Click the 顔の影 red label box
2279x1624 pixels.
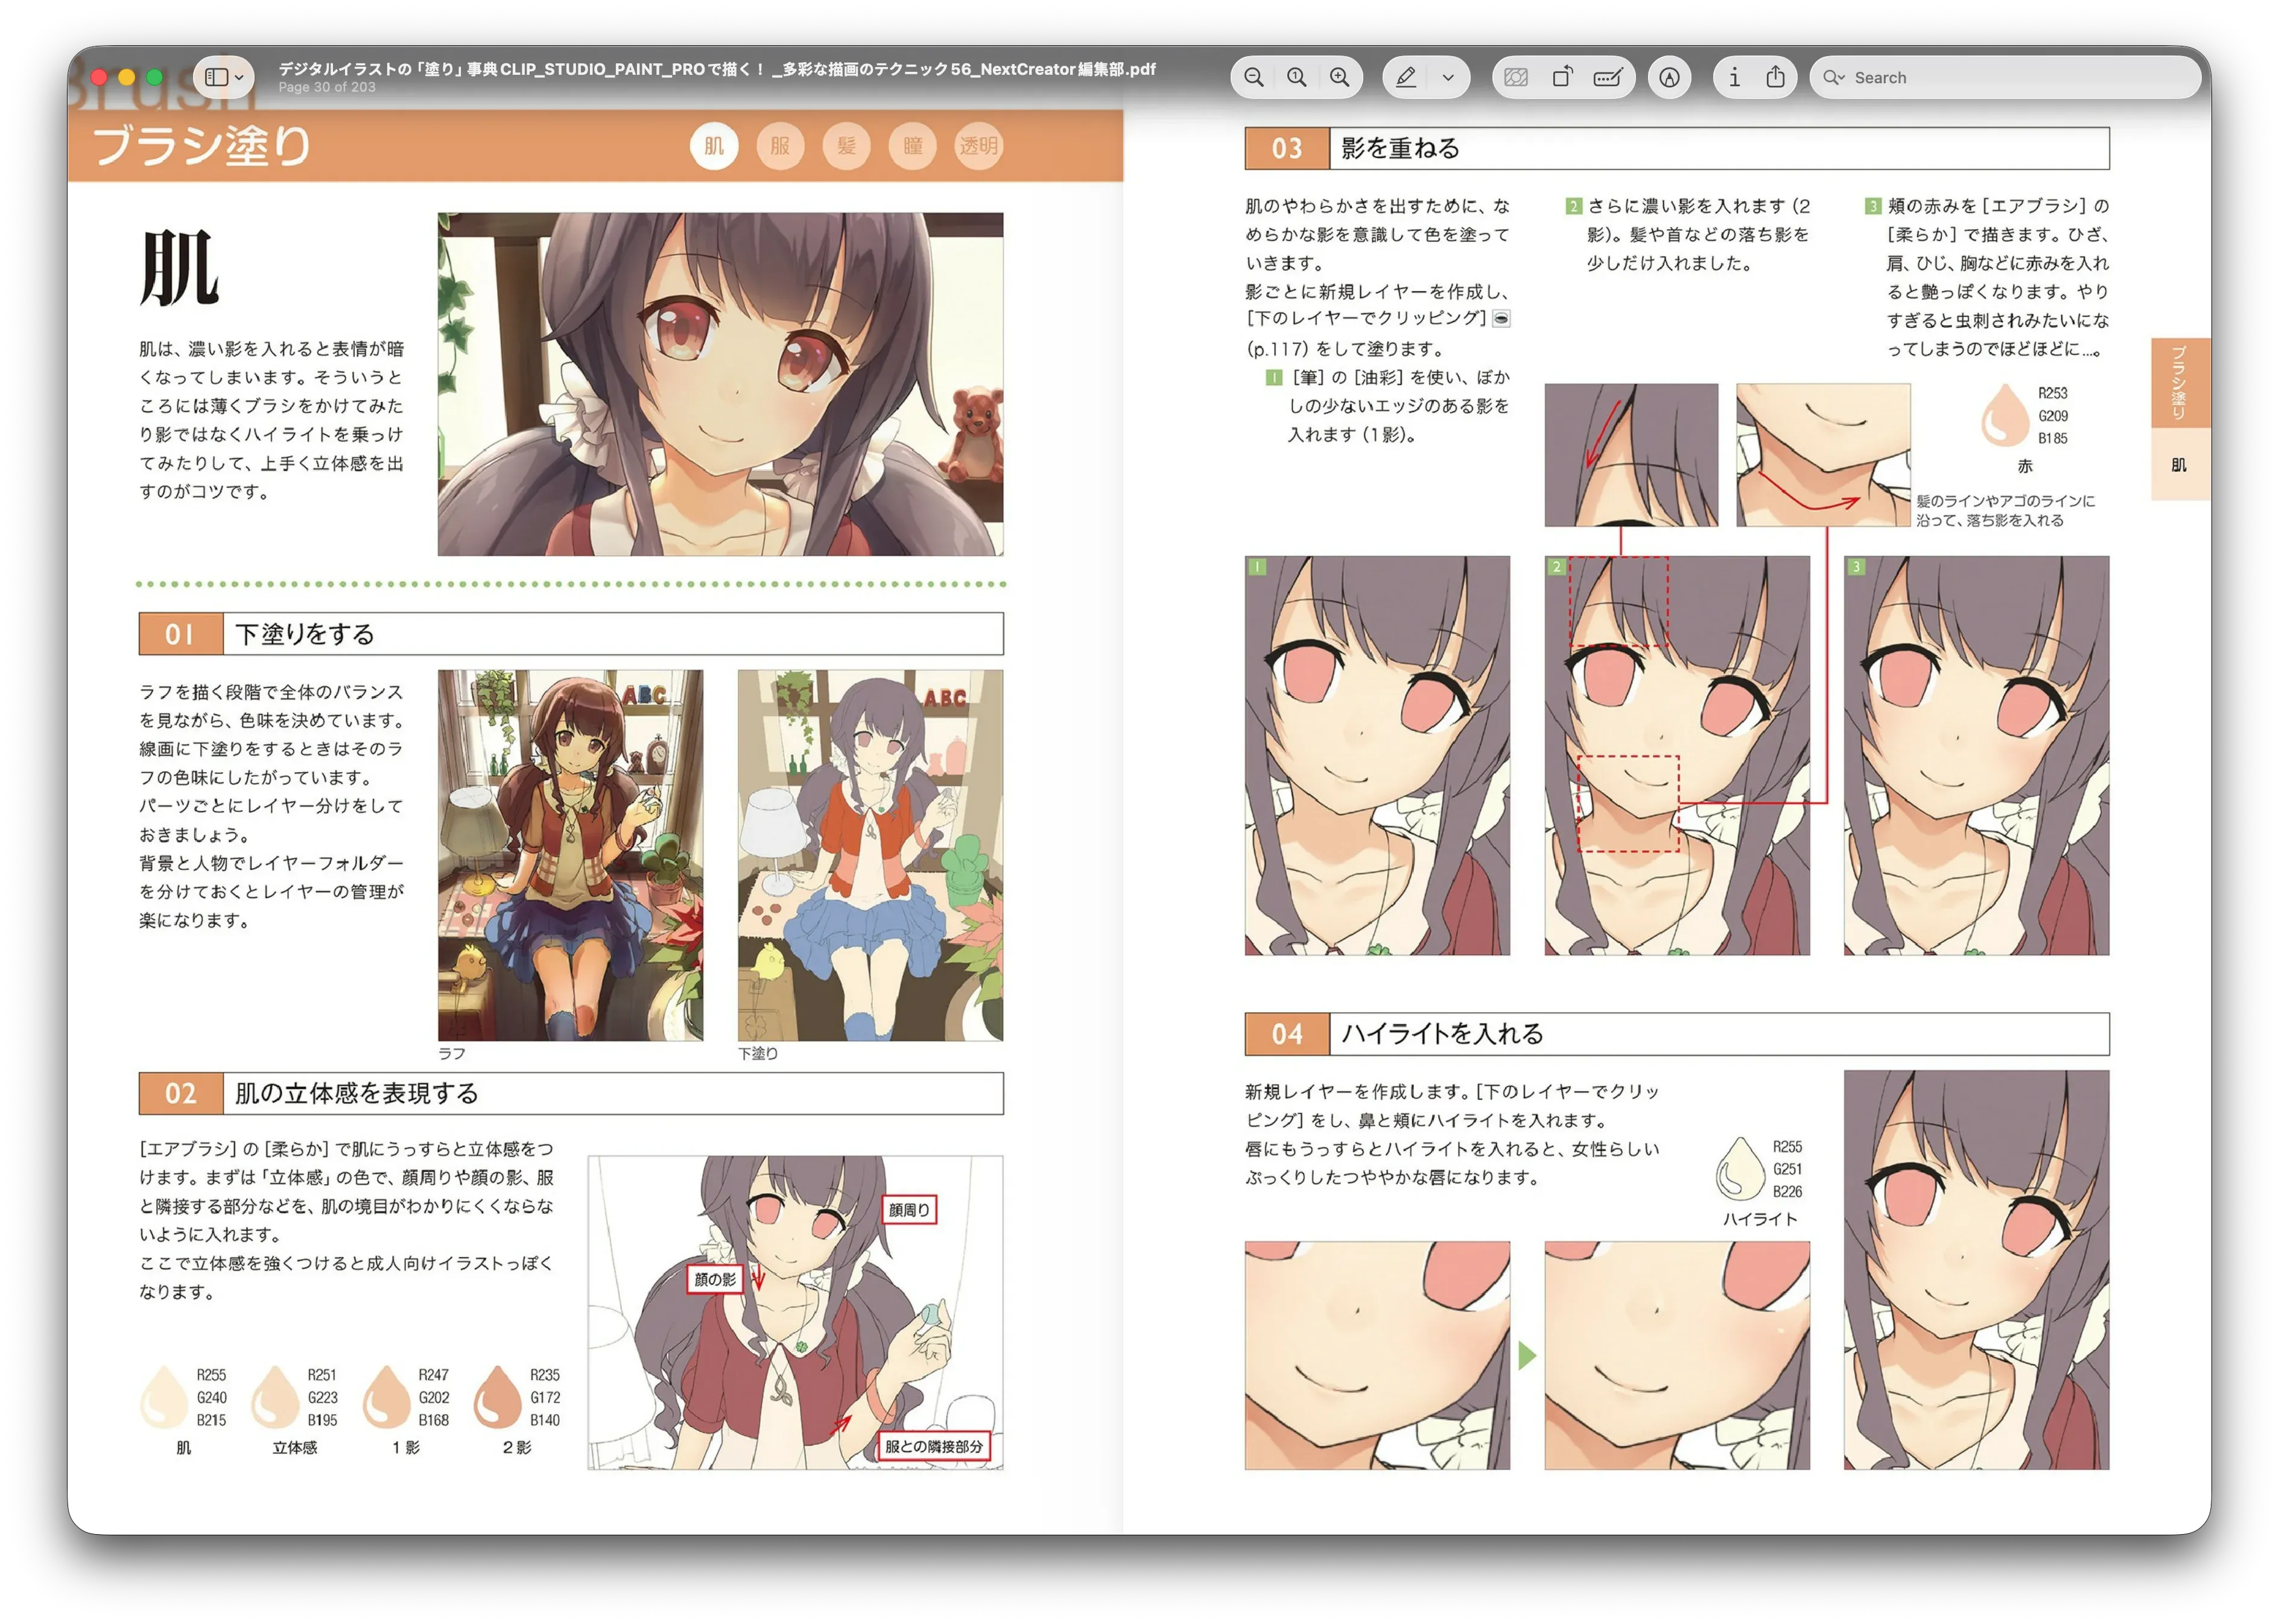[715, 1280]
